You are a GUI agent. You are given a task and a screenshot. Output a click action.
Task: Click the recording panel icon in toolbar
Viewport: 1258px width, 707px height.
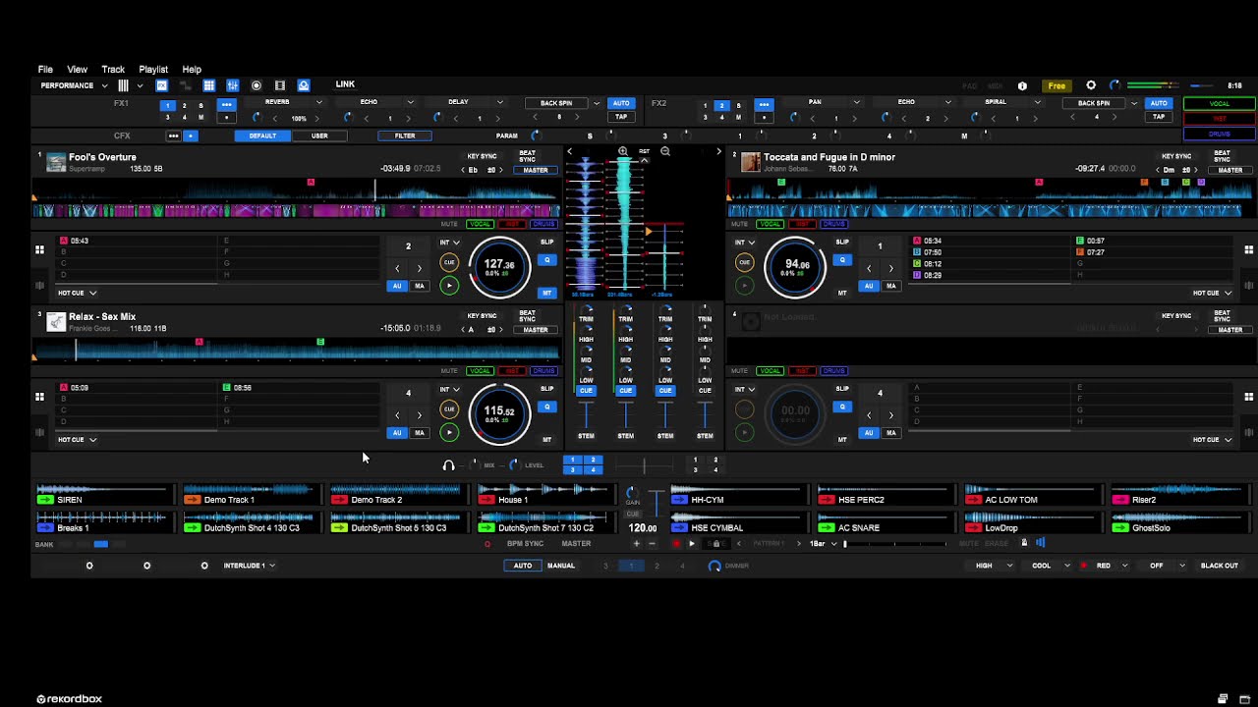(x=257, y=85)
